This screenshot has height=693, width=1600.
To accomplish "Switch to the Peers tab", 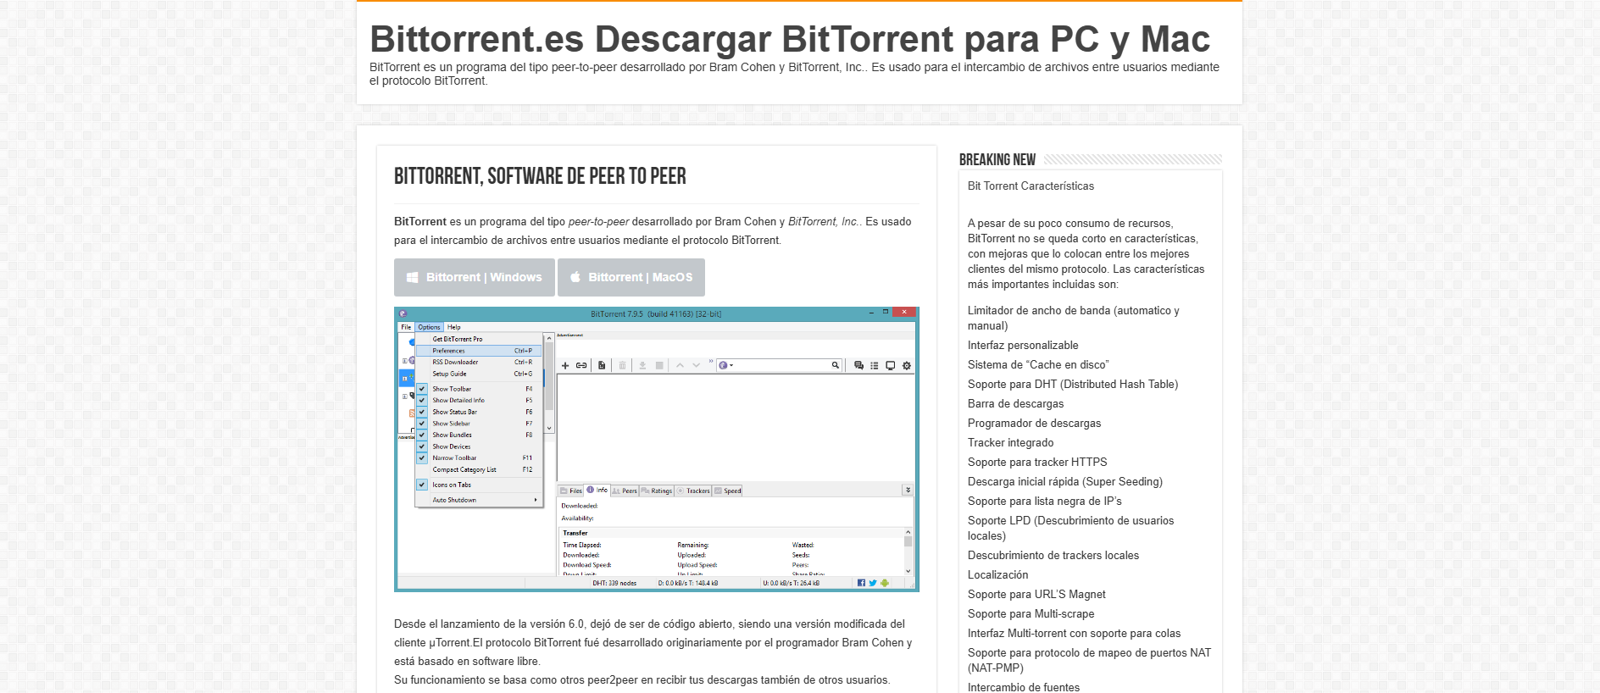I will pos(625,491).
